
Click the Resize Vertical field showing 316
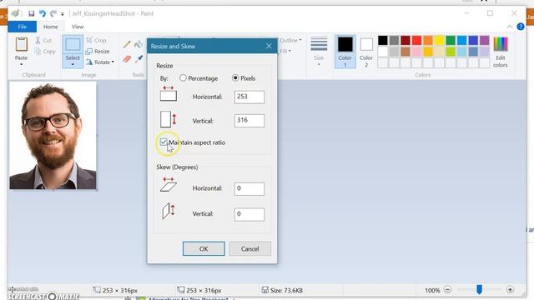click(x=249, y=120)
